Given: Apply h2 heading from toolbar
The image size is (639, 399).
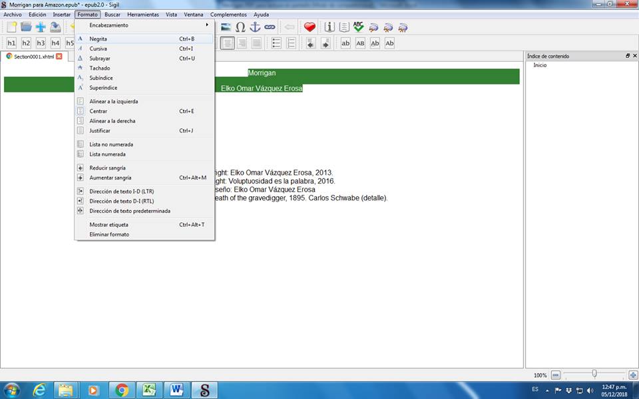Looking at the screenshot, I should (26, 43).
